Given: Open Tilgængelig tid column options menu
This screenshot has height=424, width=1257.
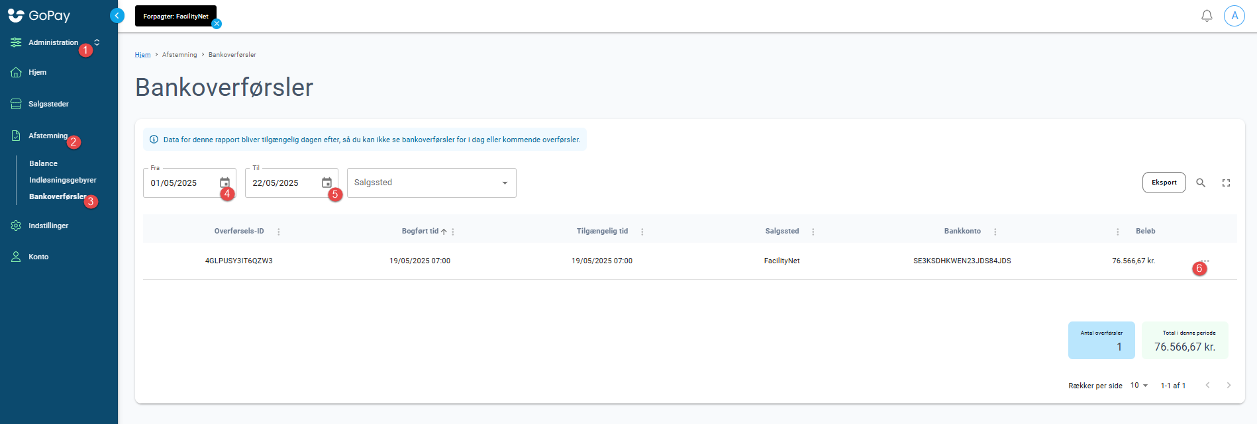Looking at the screenshot, I should click(642, 232).
